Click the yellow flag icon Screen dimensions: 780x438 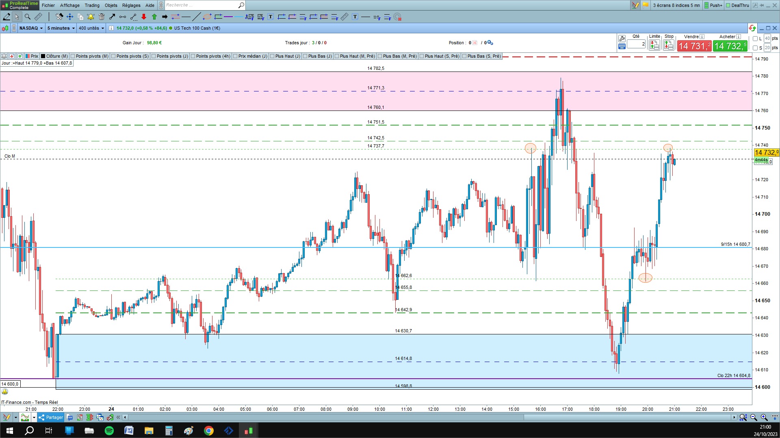tap(646, 5)
